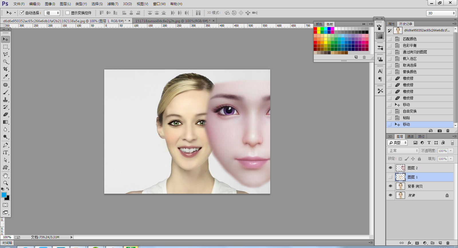Image resolution: width=458 pixels, height=248 pixels.
Task: Select the Clone Stamp tool
Action: click(x=5, y=100)
